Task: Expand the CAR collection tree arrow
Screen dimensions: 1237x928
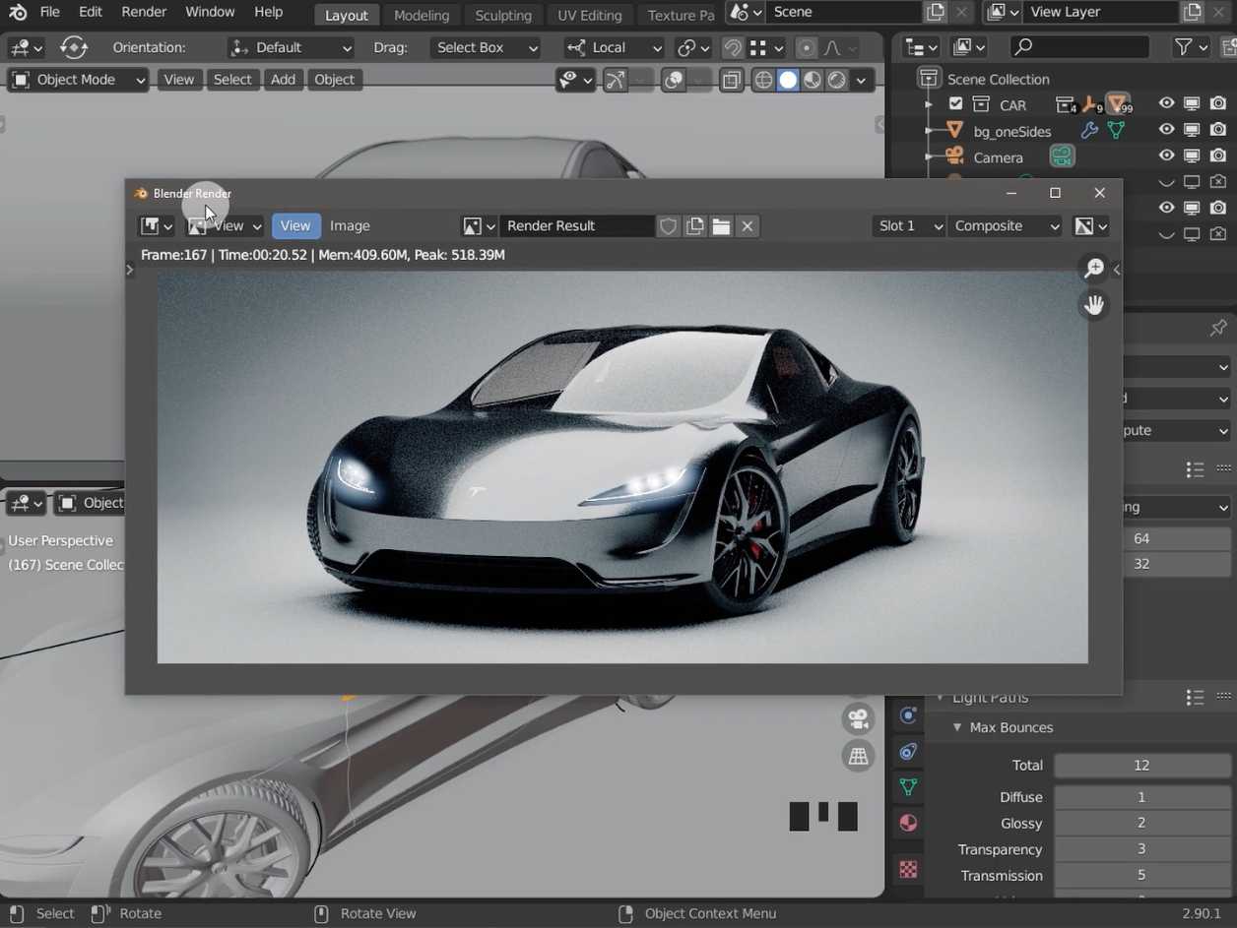Action: (928, 104)
